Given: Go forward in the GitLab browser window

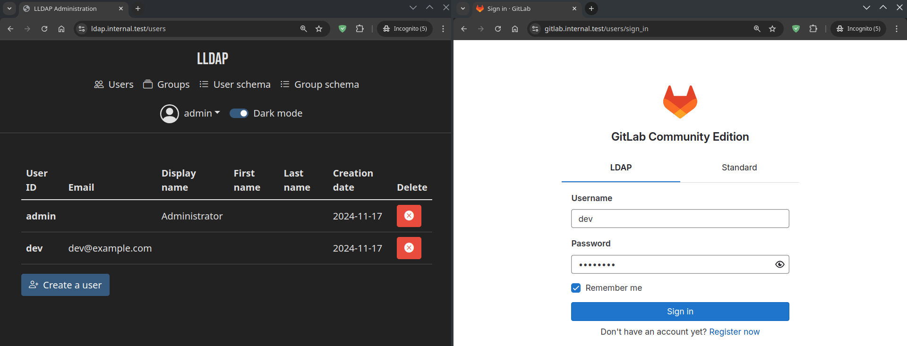Looking at the screenshot, I should point(481,29).
